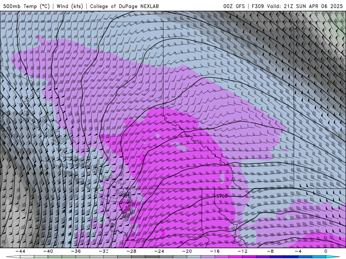This screenshot has height=259, width=346.
Task: Click the cyan arrow end of the colorbar
Action: click(333, 257)
